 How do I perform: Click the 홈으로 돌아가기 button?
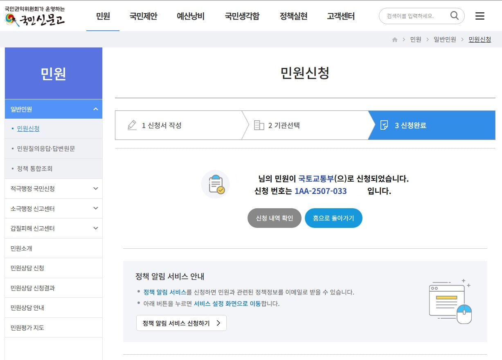(x=333, y=218)
